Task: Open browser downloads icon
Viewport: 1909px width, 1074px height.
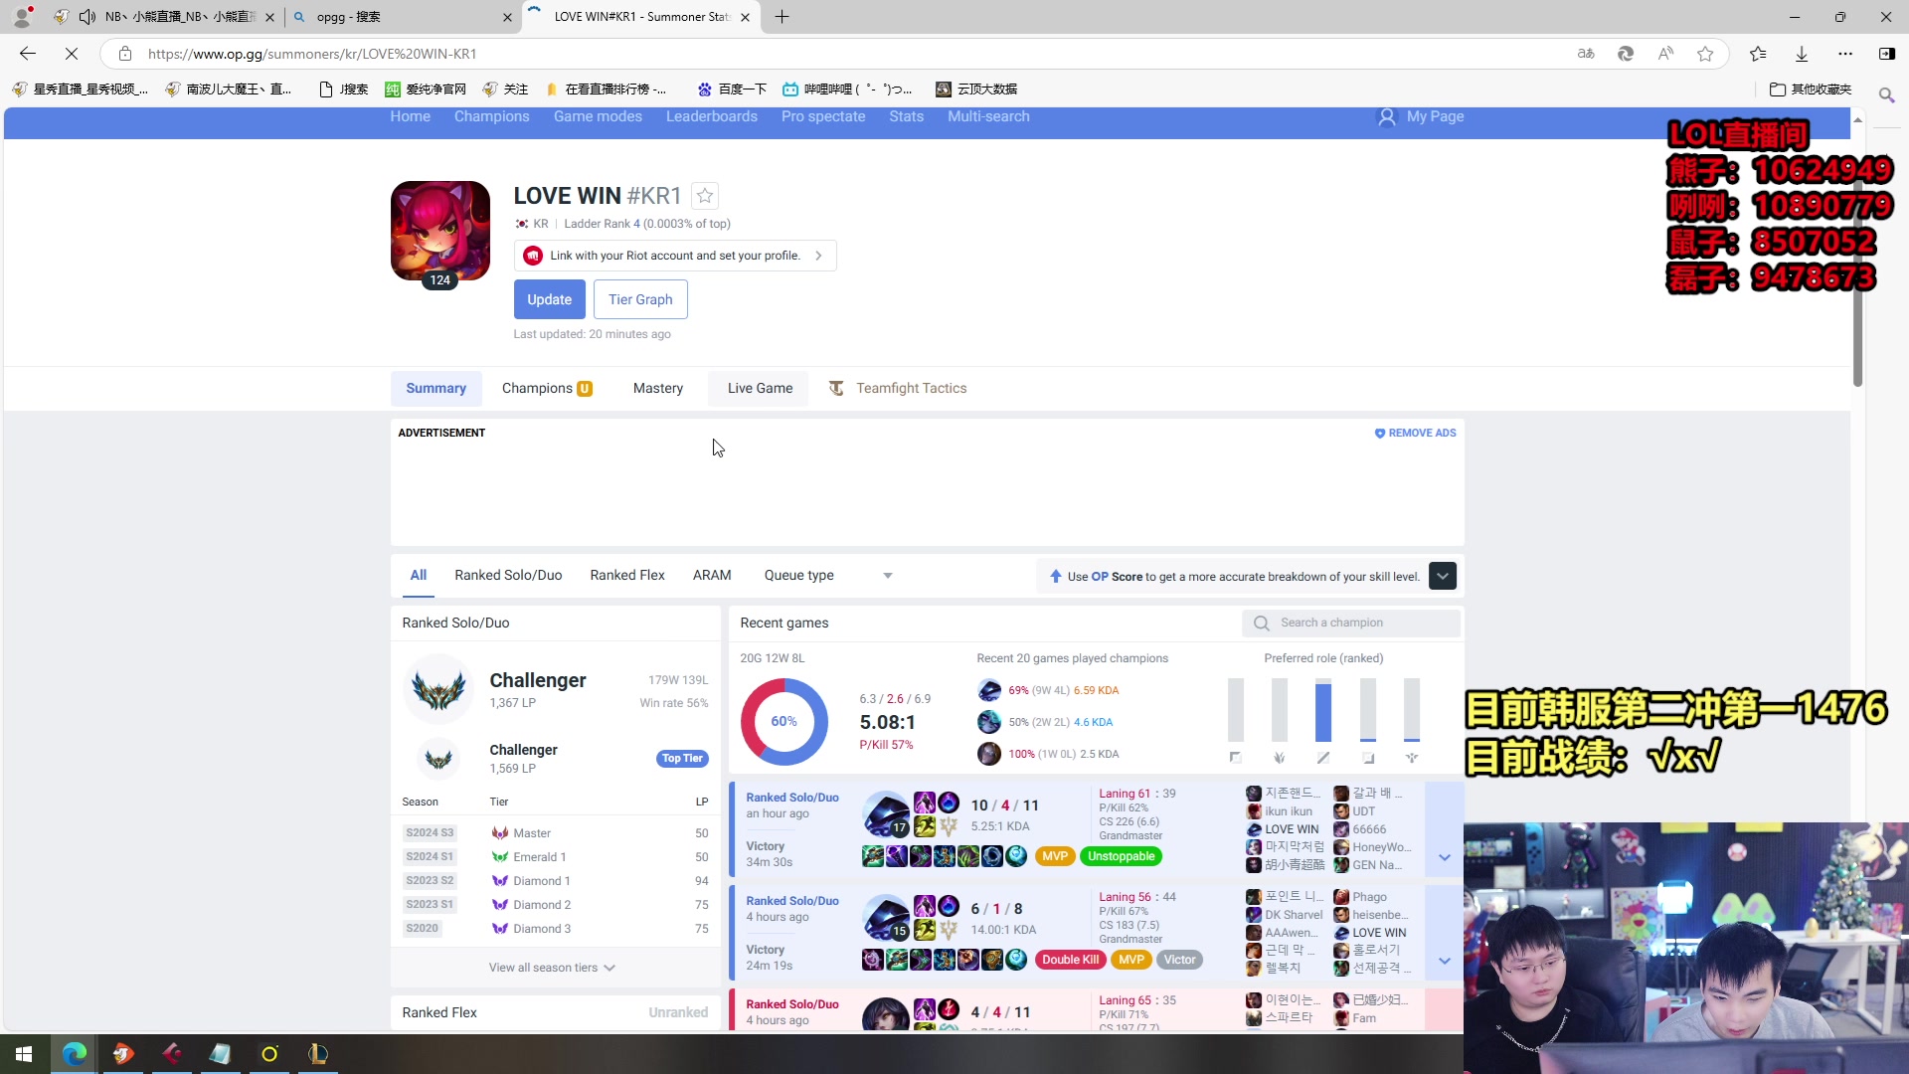Action: (1802, 54)
